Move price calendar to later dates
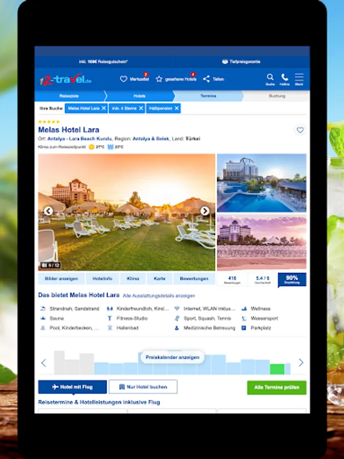 coord(301,363)
